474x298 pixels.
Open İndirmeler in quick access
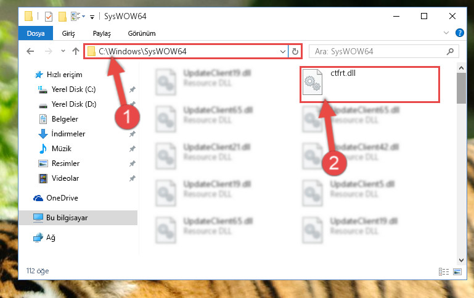68,134
